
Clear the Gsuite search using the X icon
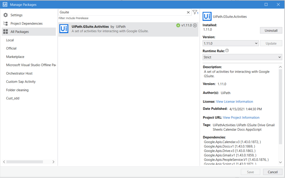[x=188, y=12]
